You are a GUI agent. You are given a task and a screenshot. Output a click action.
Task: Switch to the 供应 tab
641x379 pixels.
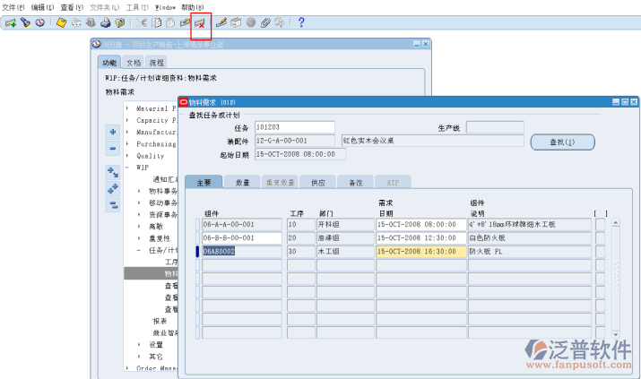click(318, 182)
